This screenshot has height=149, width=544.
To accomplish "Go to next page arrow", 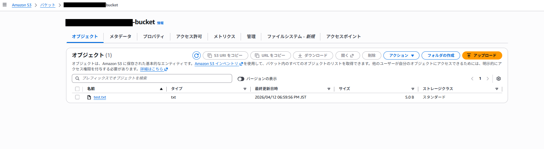I will [488, 79].
